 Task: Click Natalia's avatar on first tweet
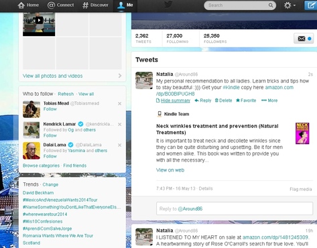click(144, 80)
